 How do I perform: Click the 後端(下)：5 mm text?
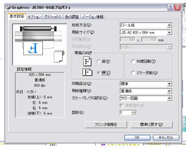coord(40,113)
